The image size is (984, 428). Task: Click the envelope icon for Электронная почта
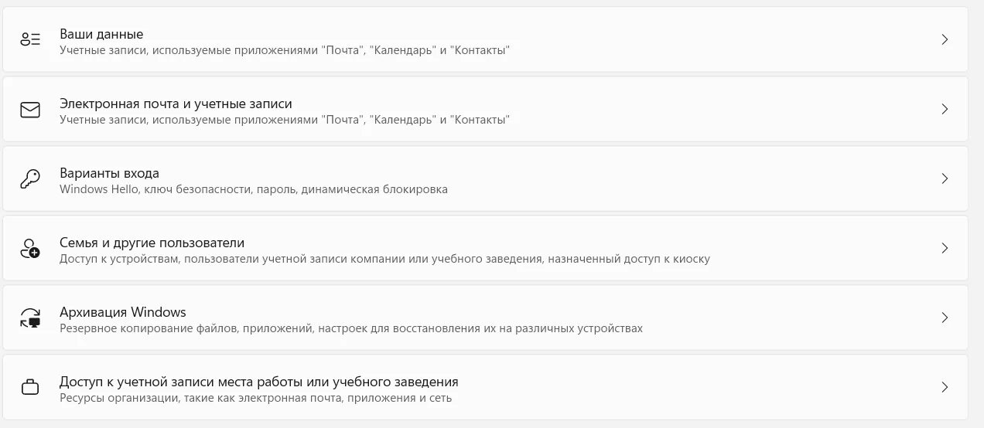tap(30, 109)
